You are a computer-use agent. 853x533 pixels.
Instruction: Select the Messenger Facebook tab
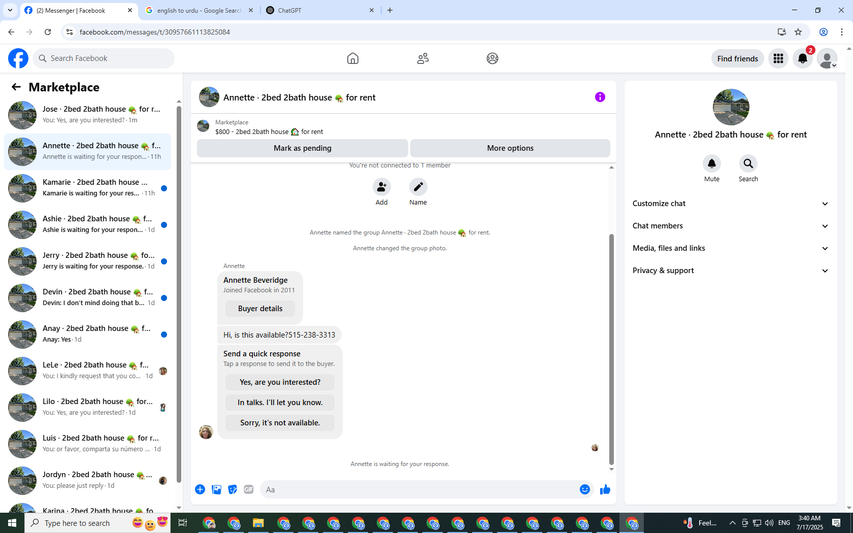pos(79,10)
